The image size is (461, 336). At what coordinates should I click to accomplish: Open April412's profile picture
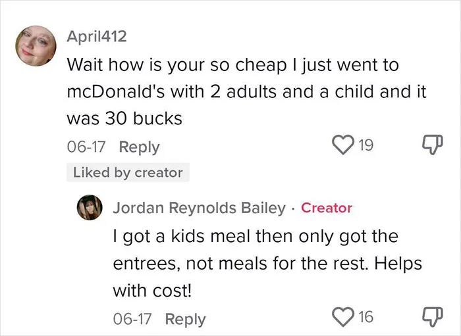click(x=36, y=46)
